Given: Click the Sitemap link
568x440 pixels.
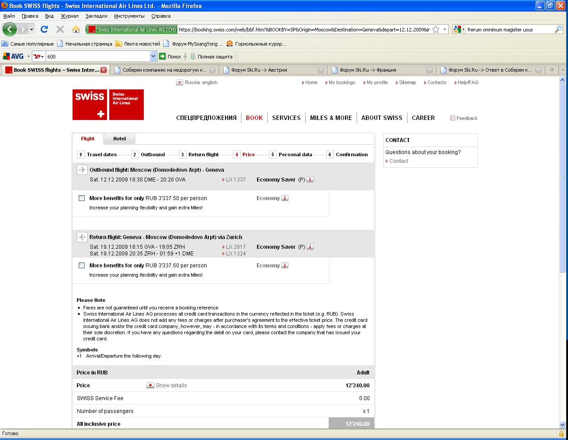Looking at the screenshot, I should click(407, 82).
